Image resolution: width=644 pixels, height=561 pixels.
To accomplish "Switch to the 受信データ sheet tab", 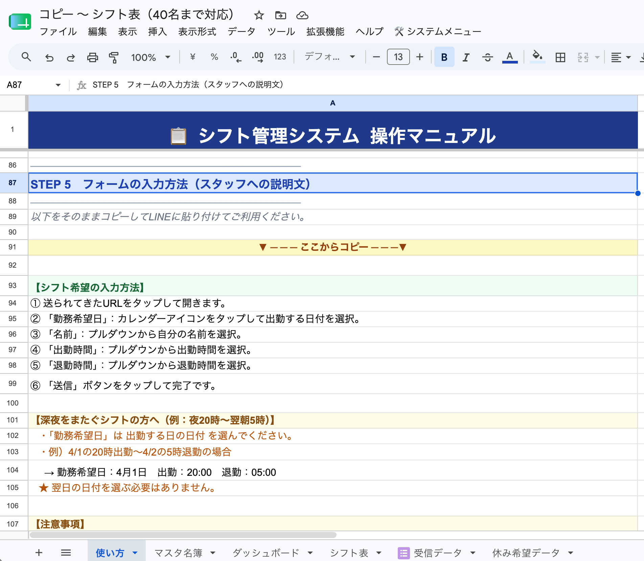I will (438, 553).
